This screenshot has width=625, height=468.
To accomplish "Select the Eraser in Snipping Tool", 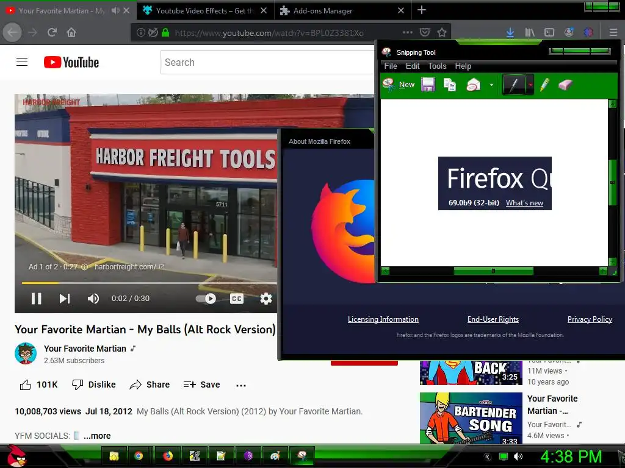I will tap(565, 84).
